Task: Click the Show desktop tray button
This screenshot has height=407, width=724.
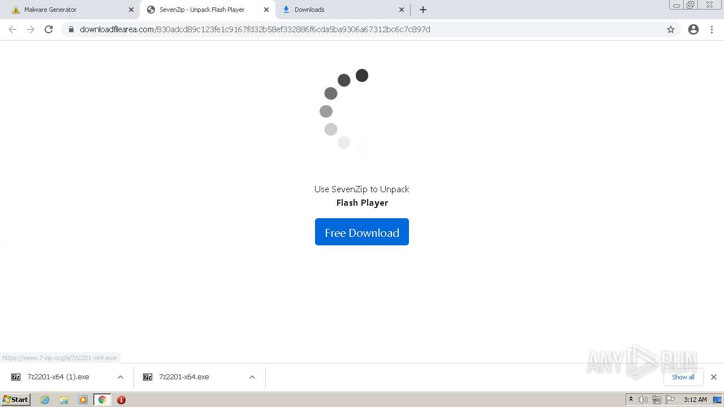Action: point(717,400)
